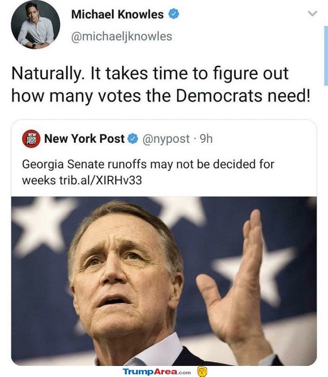Image resolution: width=328 pixels, height=377 pixels.
Task: Click the 9h timestamp
Action: point(207,139)
